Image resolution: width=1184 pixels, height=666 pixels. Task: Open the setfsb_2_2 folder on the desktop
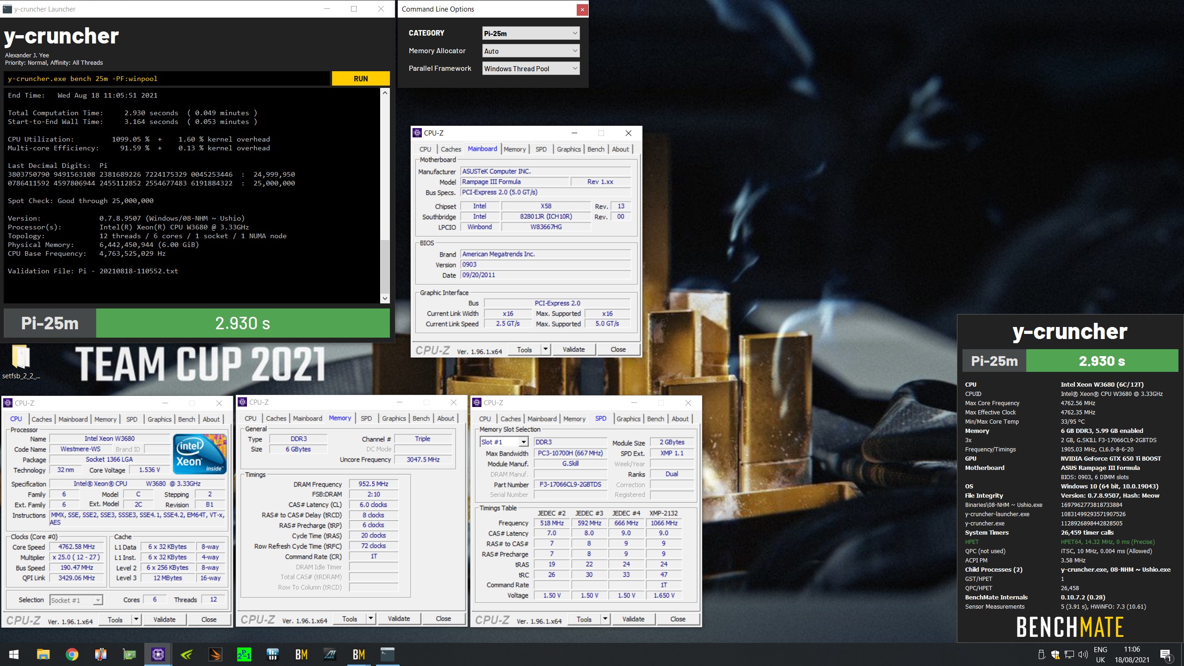[20, 362]
